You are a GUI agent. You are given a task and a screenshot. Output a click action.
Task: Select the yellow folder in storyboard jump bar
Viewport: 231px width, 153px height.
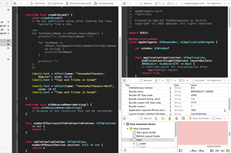163,118
